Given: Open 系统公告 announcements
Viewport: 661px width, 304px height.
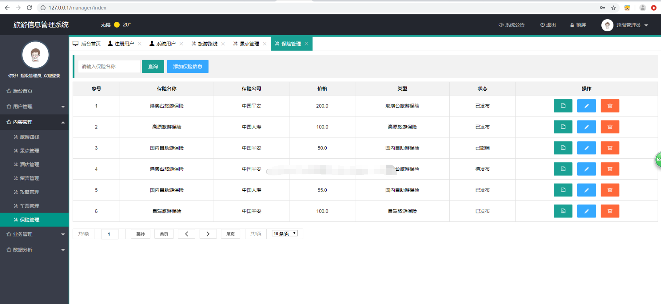Looking at the screenshot, I should 512,25.
